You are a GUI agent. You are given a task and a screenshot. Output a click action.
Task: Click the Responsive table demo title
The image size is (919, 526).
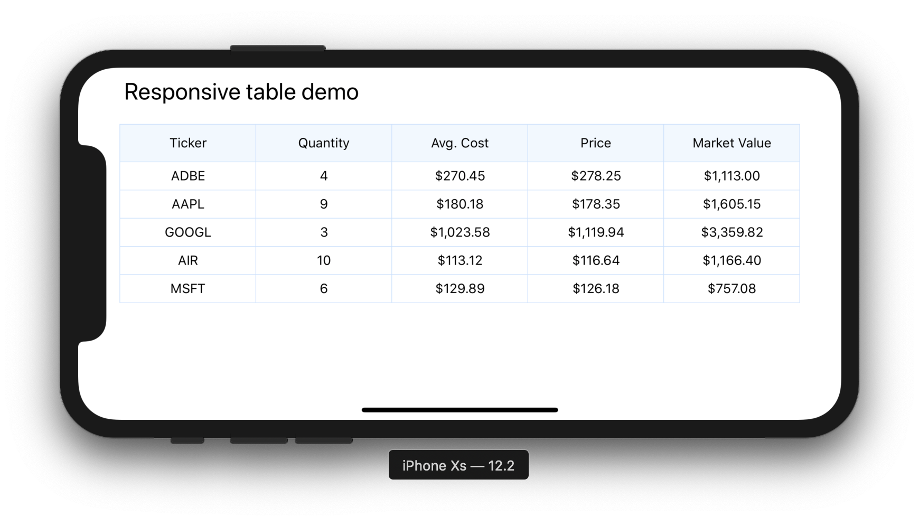[241, 91]
